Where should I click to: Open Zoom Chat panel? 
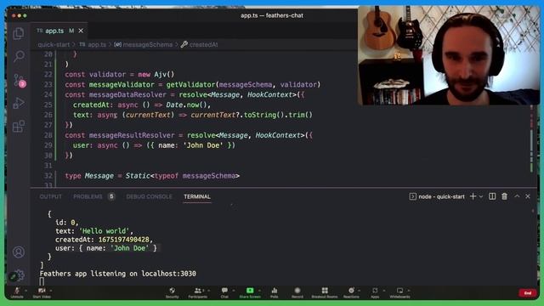click(x=224, y=292)
